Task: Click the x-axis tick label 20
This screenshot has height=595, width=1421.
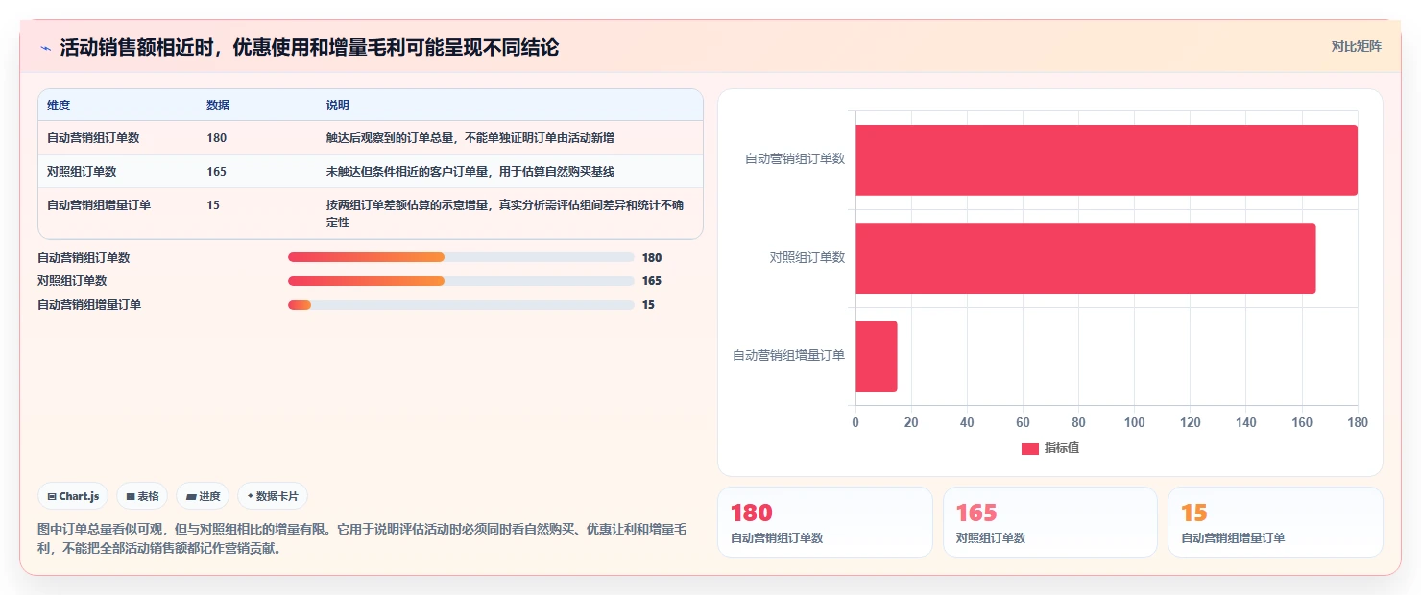Action: point(911,422)
